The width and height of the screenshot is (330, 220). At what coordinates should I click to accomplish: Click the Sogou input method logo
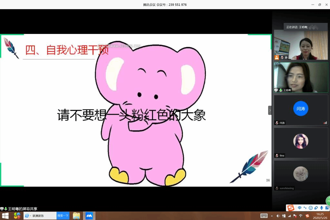[291, 208]
